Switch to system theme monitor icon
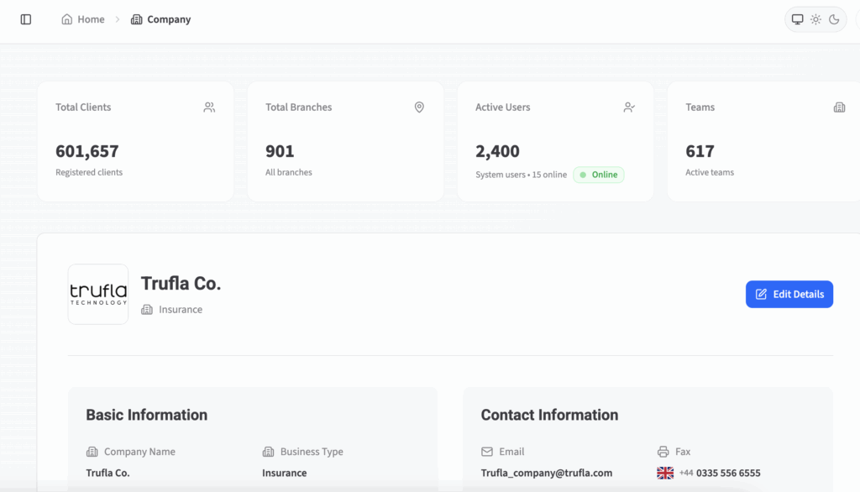Screen dimensions: 860x492 click(x=797, y=19)
